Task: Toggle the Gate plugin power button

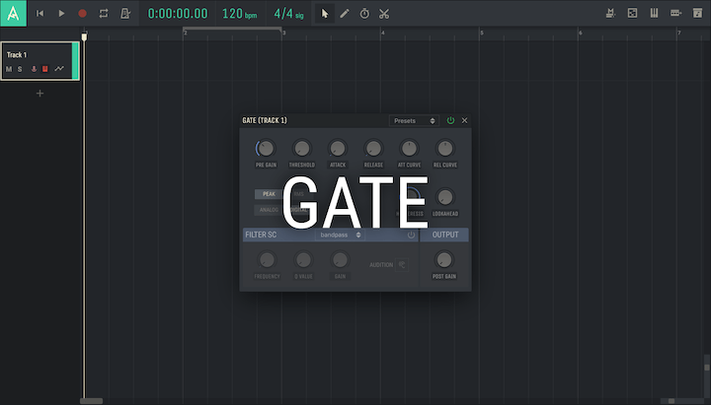Action: coord(450,120)
